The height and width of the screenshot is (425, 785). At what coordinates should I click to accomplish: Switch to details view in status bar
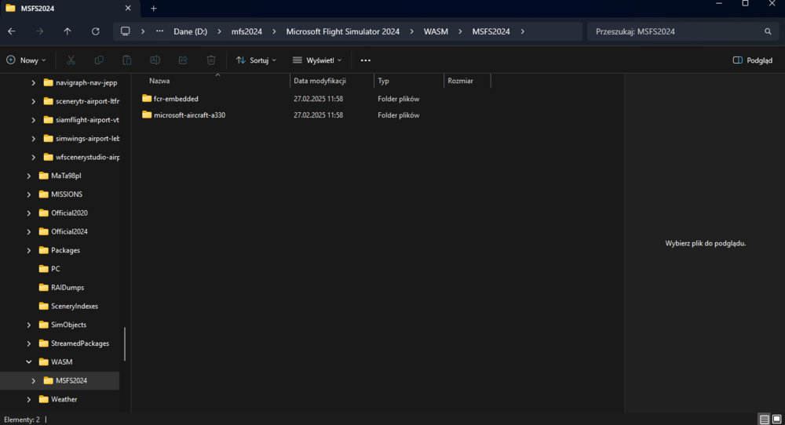pos(764,420)
